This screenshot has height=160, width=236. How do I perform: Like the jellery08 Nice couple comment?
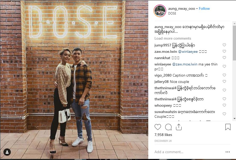[224, 81]
